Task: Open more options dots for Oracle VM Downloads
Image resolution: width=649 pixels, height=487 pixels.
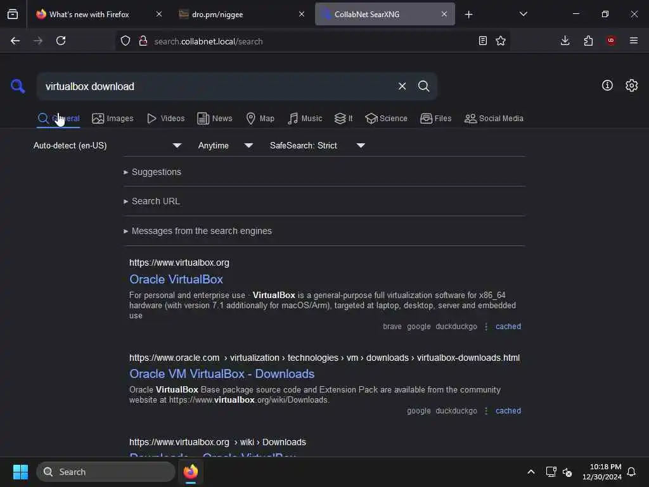Action: coord(486,411)
